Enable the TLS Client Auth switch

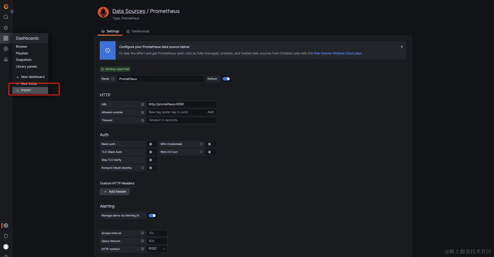click(x=152, y=152)
